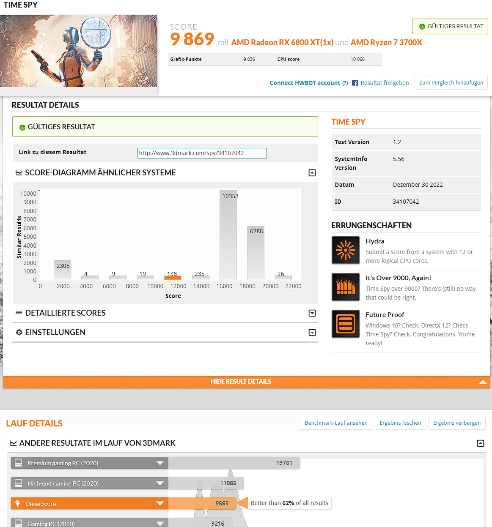Click the chart icon beside Score-Diagramm heading

(x=19, y=172)
